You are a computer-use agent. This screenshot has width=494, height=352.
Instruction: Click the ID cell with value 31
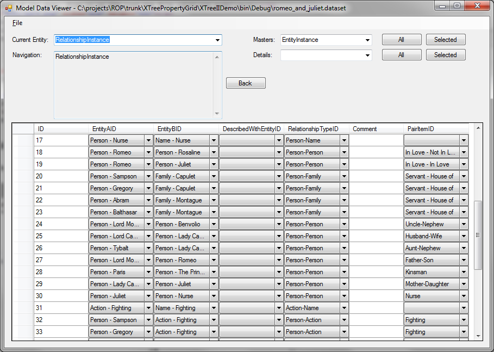[x=61, y=308]
